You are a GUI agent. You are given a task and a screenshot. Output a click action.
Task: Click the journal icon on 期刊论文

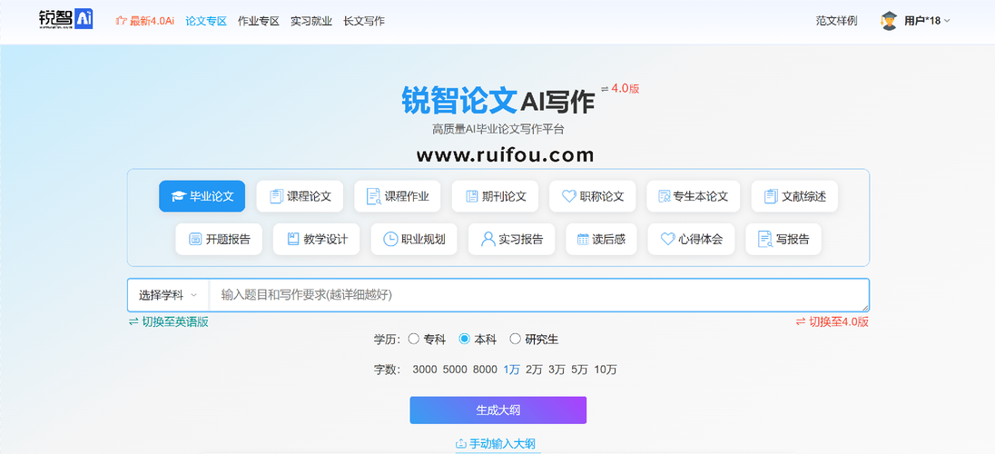coord(471,196)
